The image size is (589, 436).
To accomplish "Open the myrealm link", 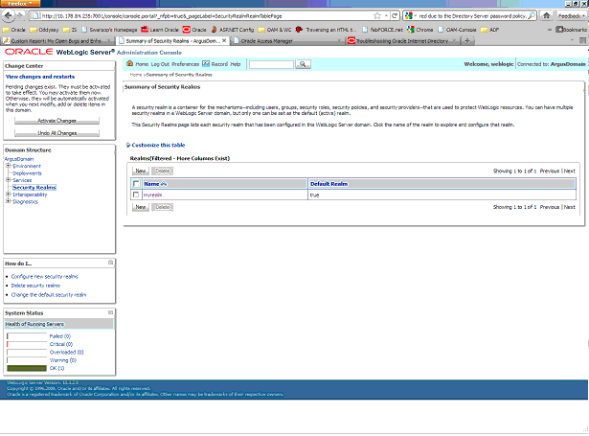I will tap(153, 195).
